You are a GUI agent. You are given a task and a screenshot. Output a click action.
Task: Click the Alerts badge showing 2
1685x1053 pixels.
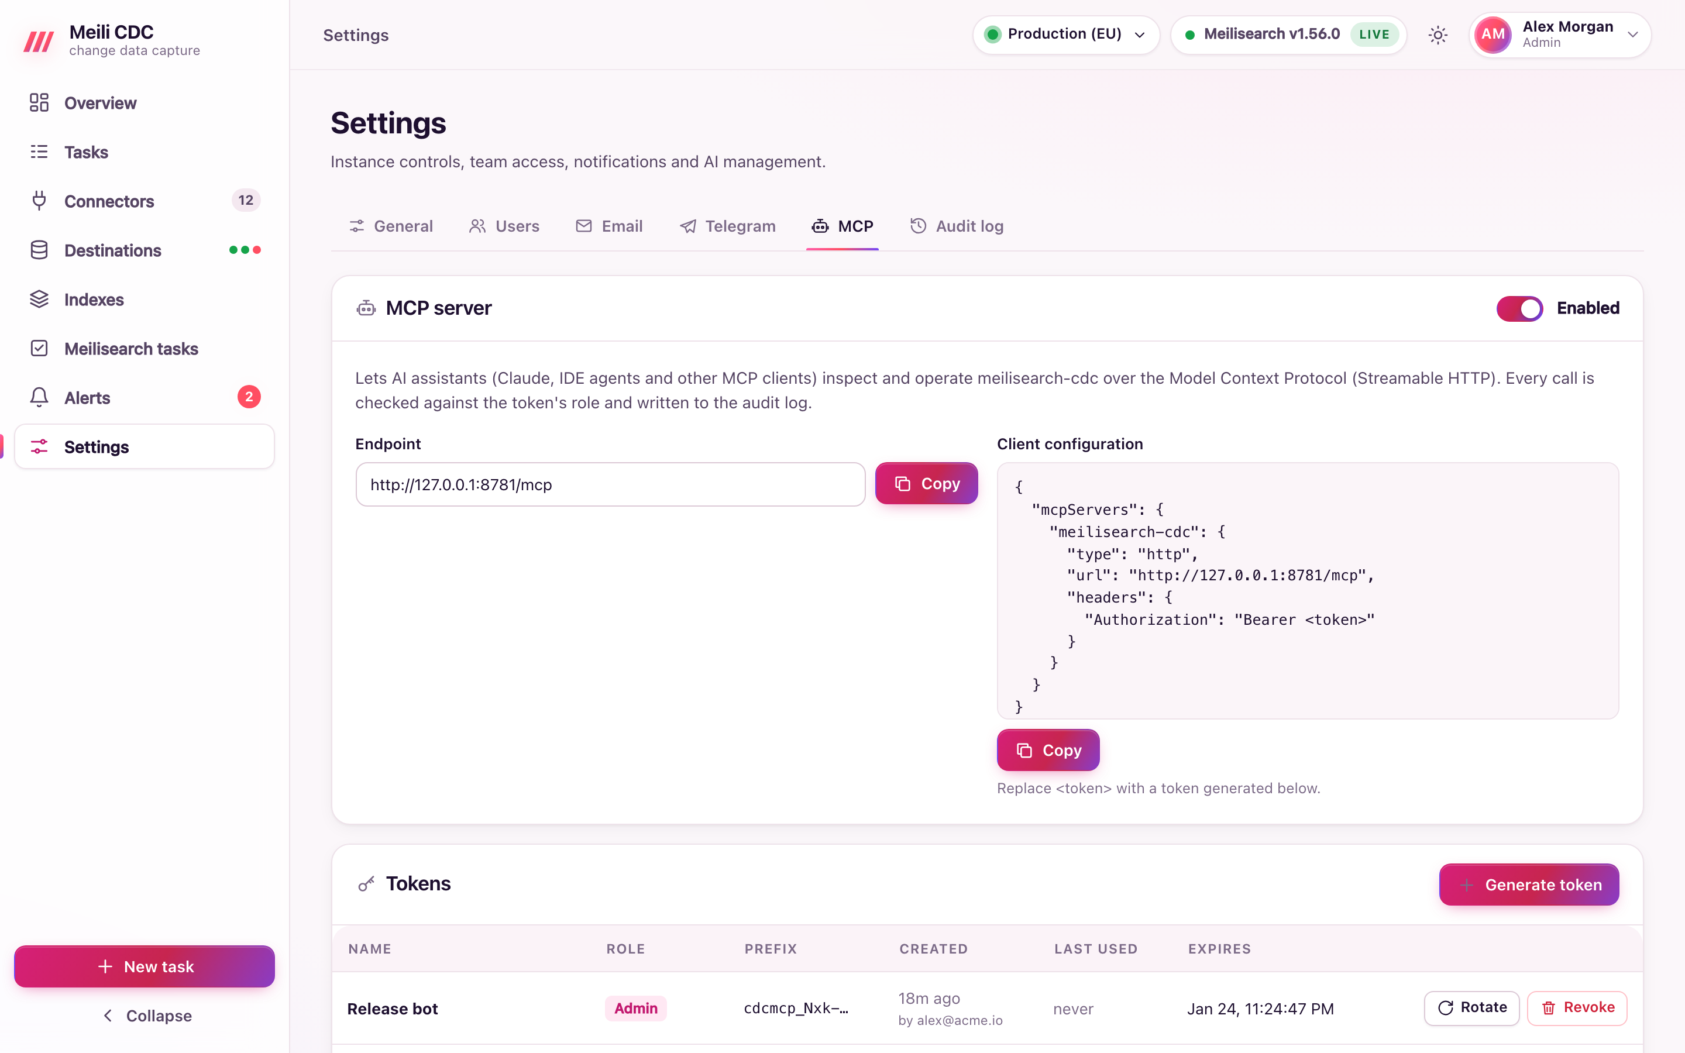tap(249, 397)
